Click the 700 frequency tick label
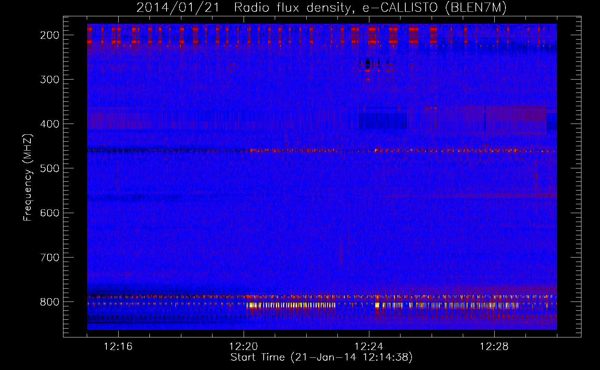The width and height of the screenshot is (600, 370). point(50,258)
